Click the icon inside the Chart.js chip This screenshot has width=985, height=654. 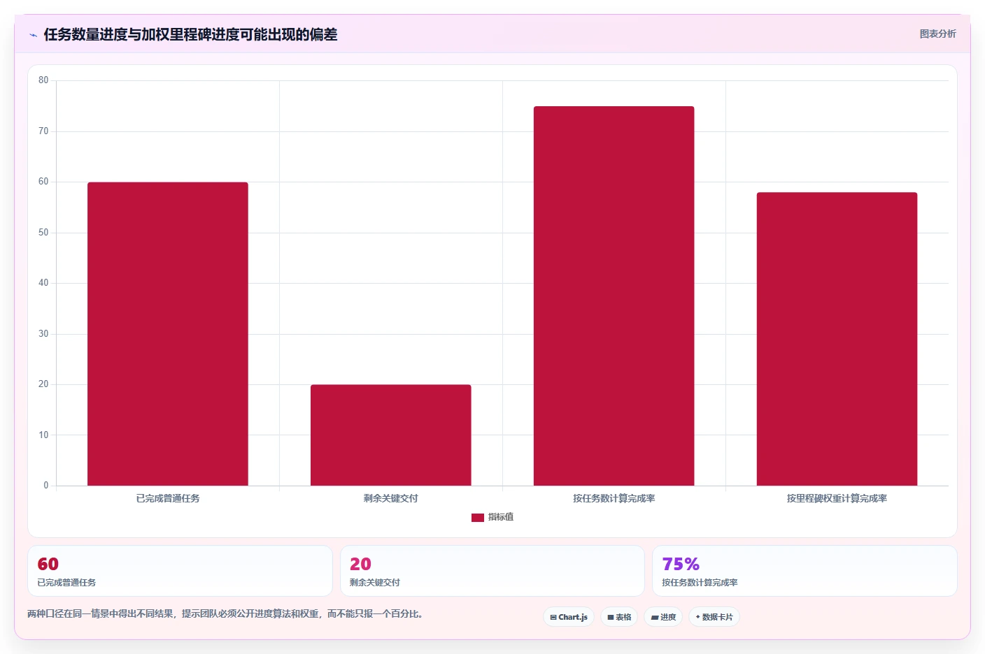[x=553, y=618]
